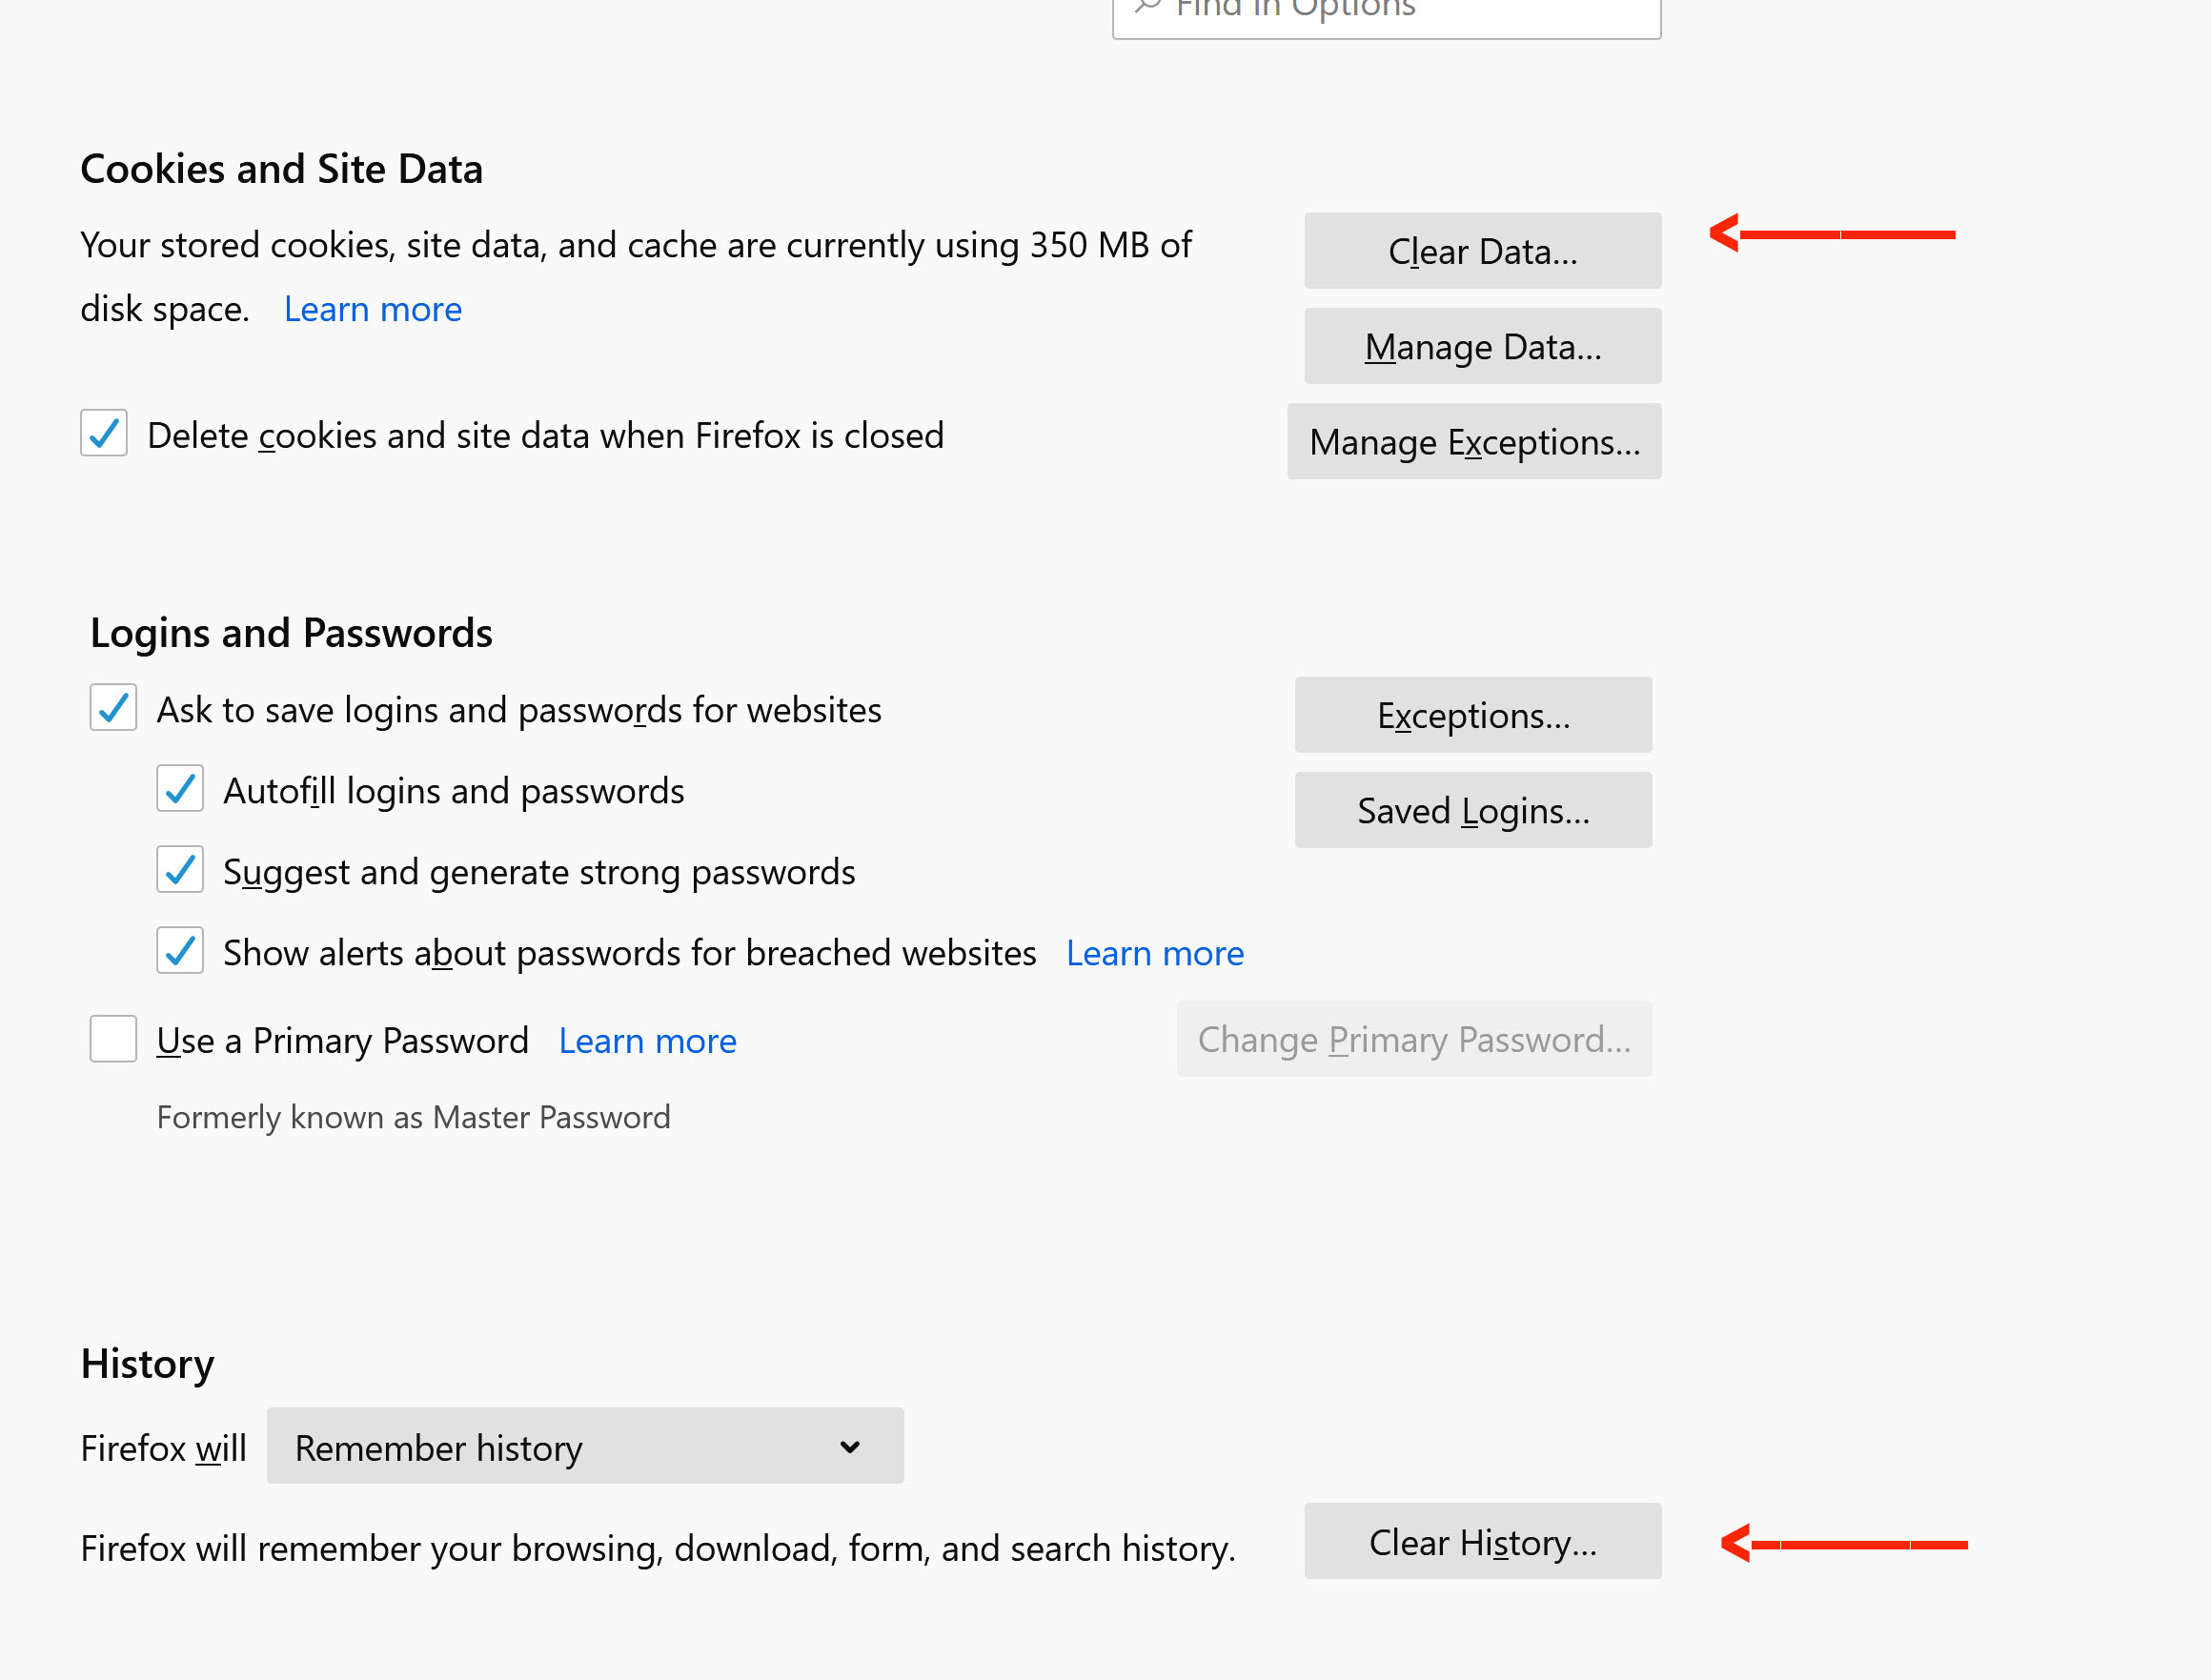Click the dropdown chevron in history selector

tap(850, 1447)
